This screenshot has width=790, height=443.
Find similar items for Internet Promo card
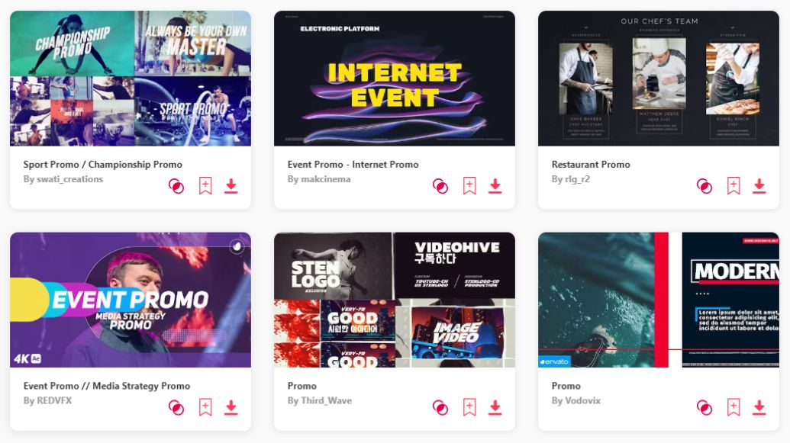(x=440, y=186)
